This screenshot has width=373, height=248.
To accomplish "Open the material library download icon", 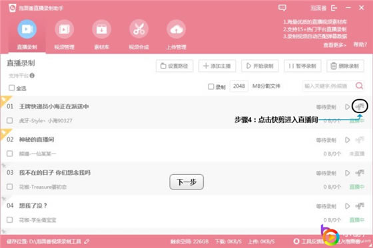I will tap(101, 29).
